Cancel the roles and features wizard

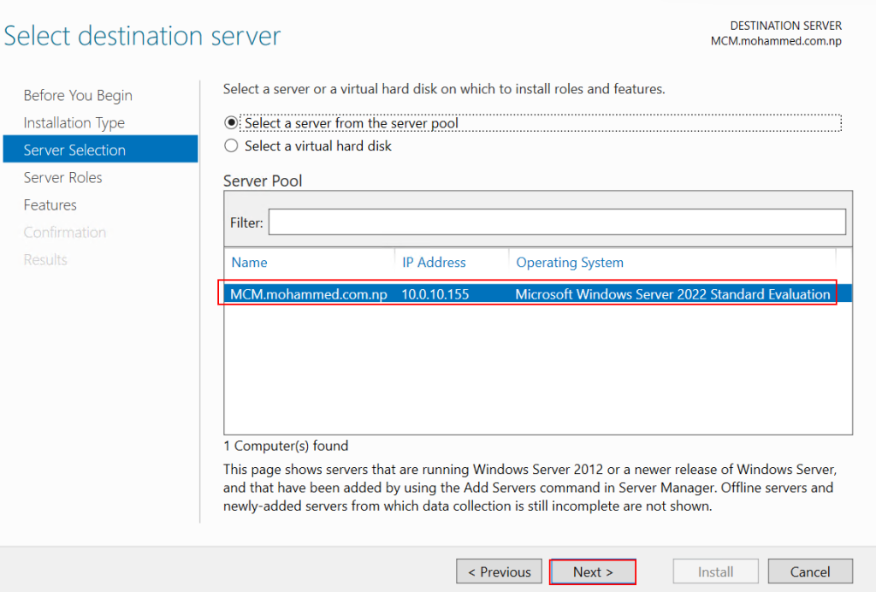click(x=809, y=571)
